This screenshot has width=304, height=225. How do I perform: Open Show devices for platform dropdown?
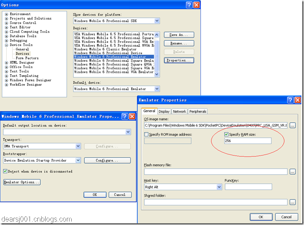point(157,21)
